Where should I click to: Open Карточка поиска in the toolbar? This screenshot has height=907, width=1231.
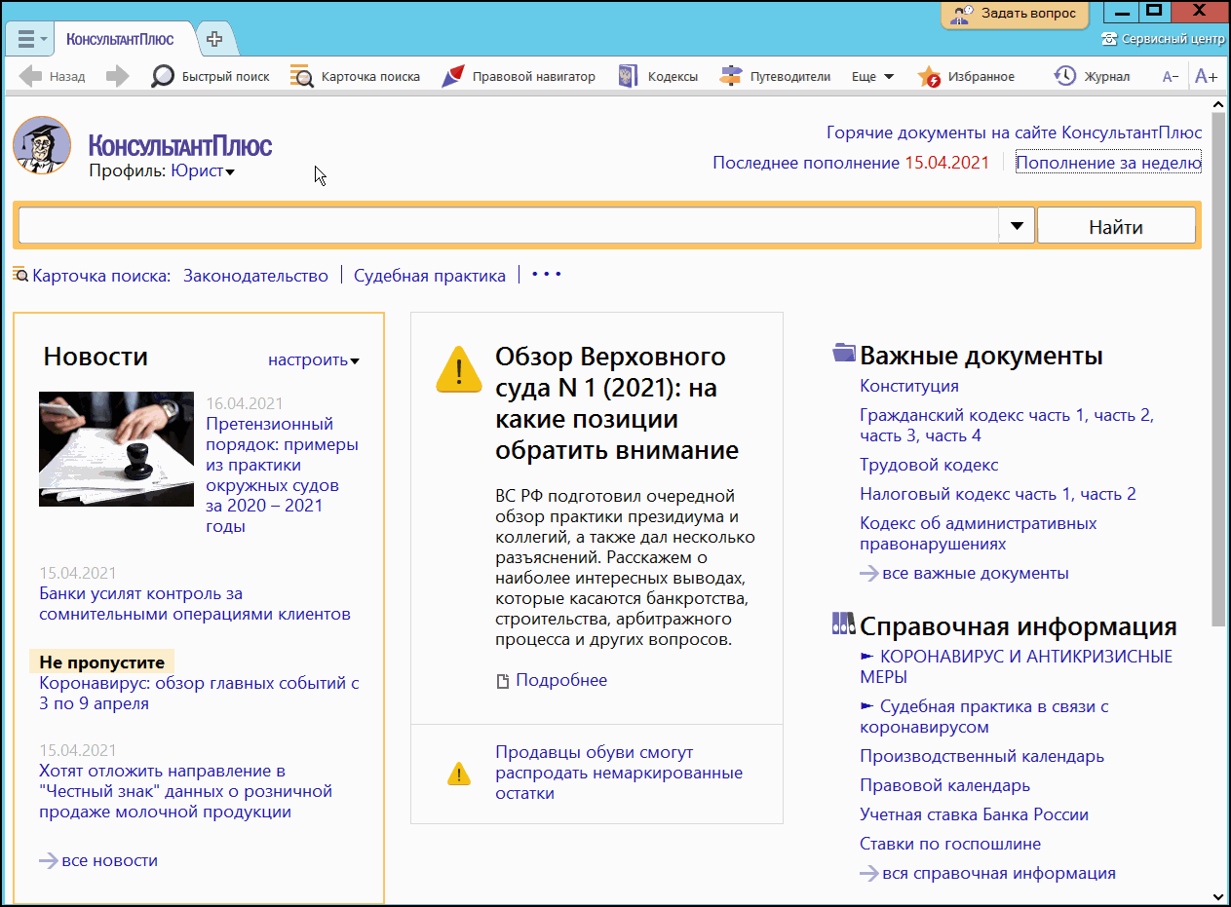point(356,76)
